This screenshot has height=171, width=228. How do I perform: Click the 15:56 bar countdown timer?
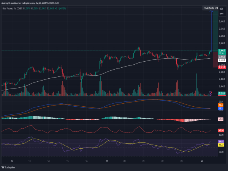click(221, 53)
